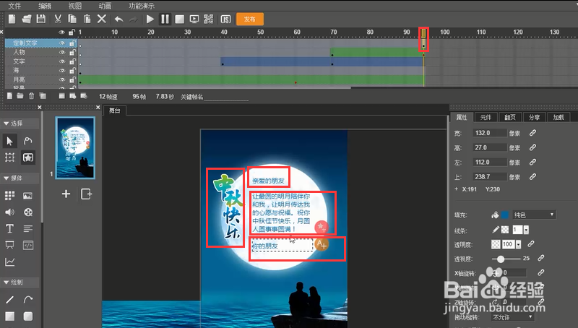The image size is (578, 328).
Task: Click the QR code share icon
Action: pos(209,20)
